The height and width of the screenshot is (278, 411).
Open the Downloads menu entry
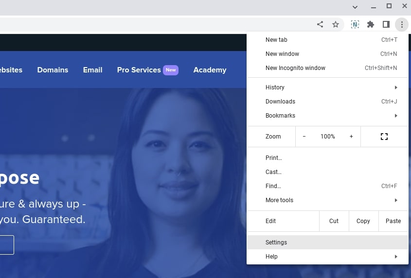click(x=280, y=102)
